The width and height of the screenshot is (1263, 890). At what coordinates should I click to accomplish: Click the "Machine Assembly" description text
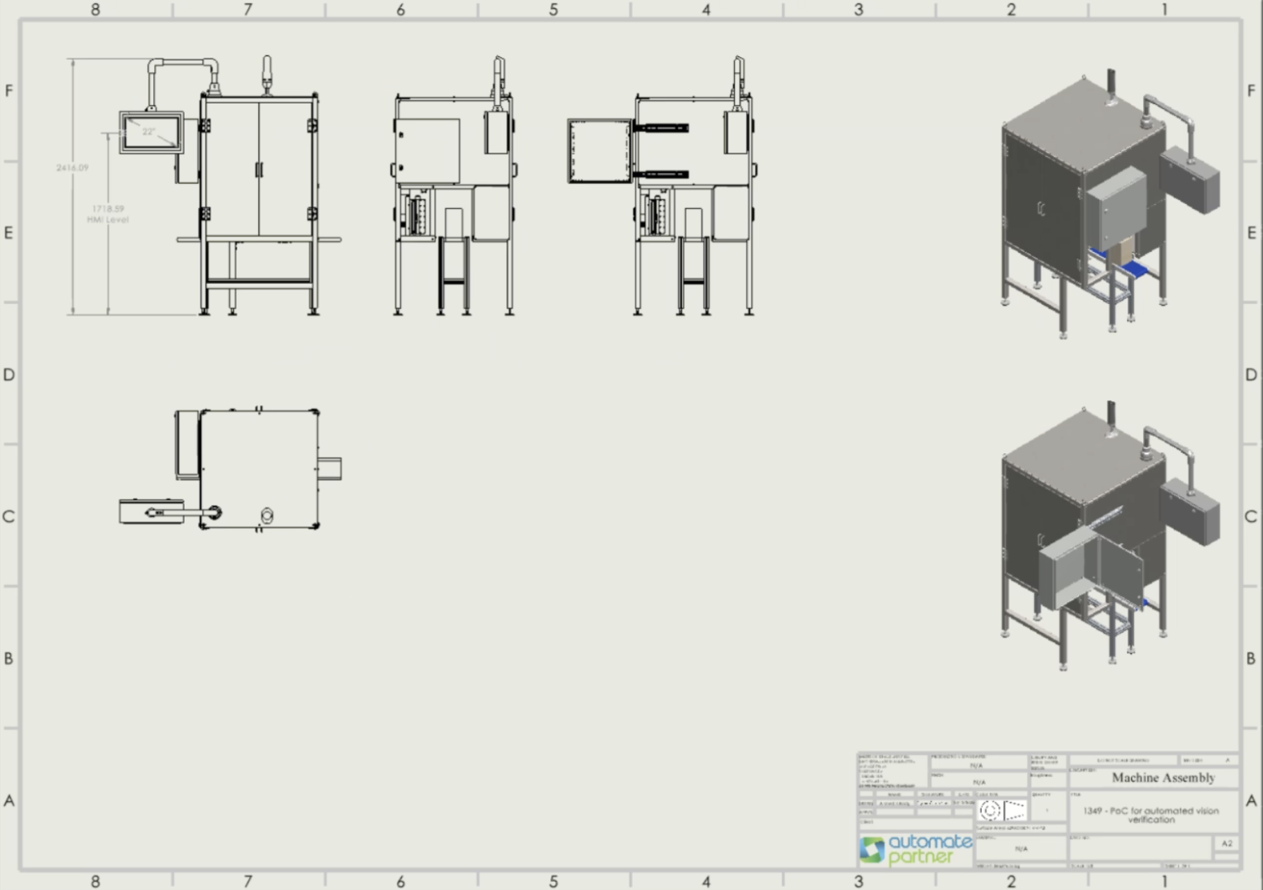pyautogui.click(x=1163, y=778)
